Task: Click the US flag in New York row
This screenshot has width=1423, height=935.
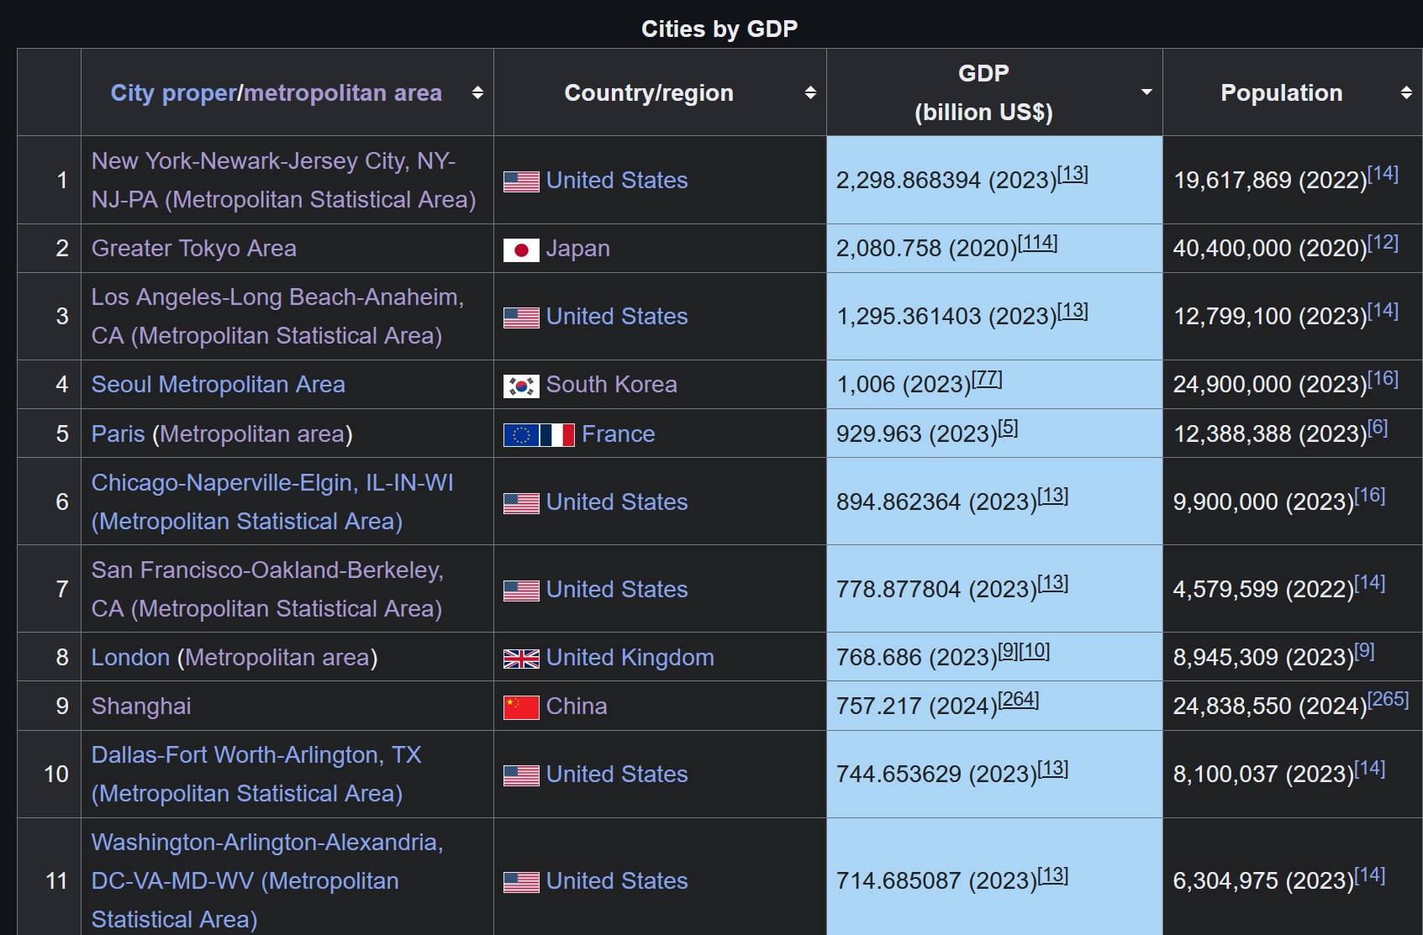Action: [521, 181]
